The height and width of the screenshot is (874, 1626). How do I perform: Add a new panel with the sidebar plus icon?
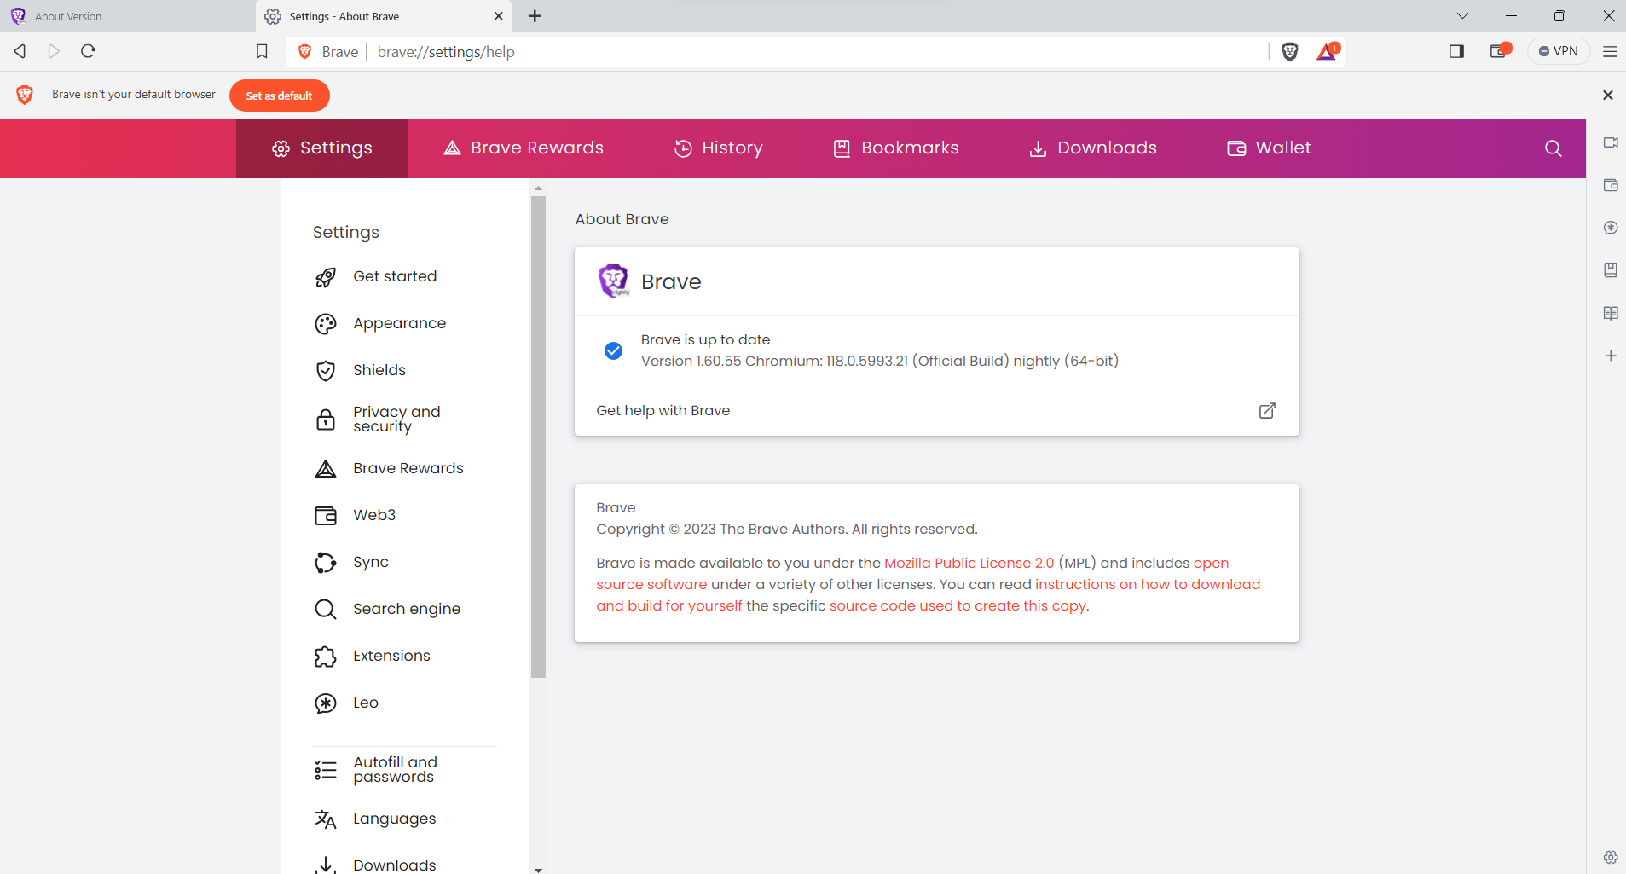coord(1611,356)
